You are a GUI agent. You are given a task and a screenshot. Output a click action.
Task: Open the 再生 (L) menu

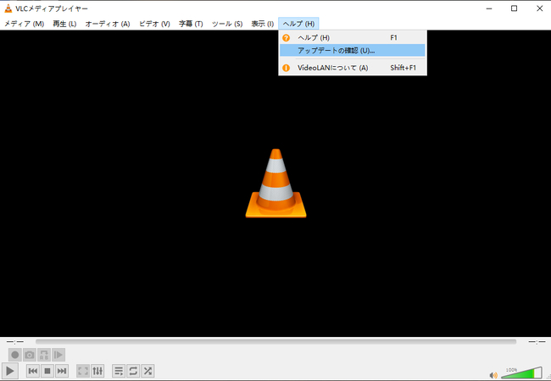coord(64,24)
